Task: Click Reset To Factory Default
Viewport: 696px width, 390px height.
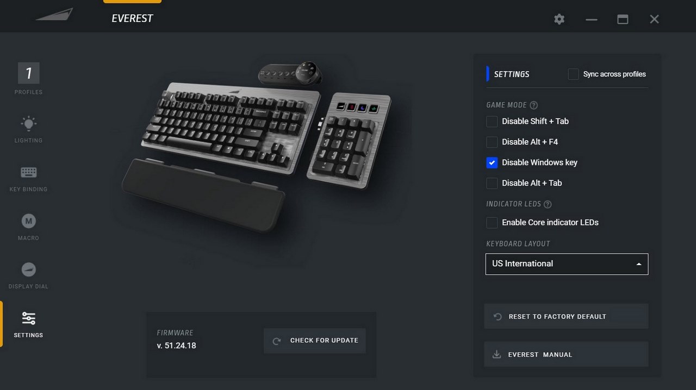Action: tap(566, 316)
